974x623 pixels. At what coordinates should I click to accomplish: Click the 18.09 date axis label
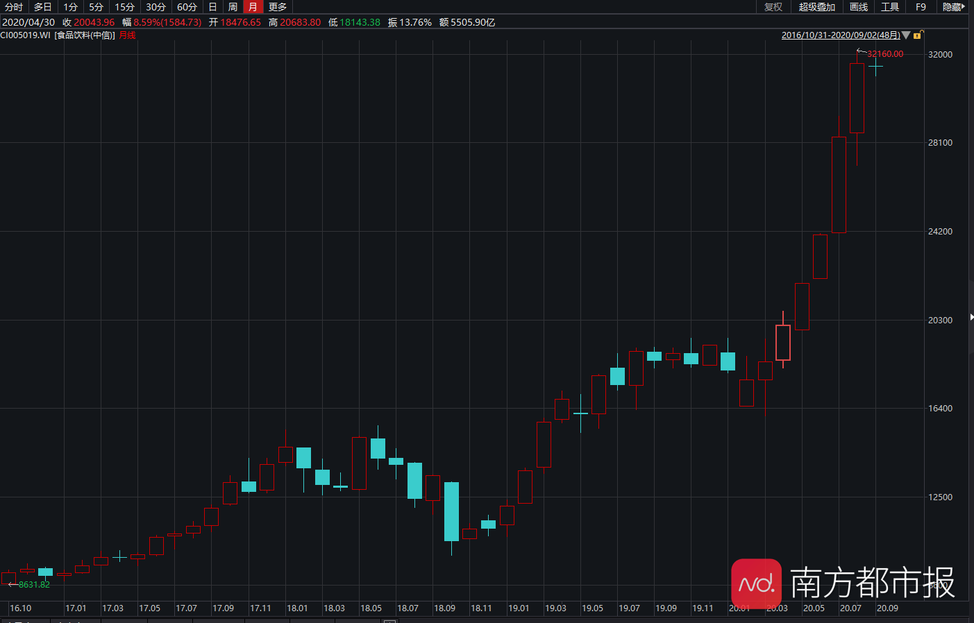pos(444,608)
